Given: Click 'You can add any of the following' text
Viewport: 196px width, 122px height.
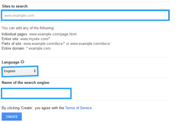Looking at the screenshot, I should (28, 28).
